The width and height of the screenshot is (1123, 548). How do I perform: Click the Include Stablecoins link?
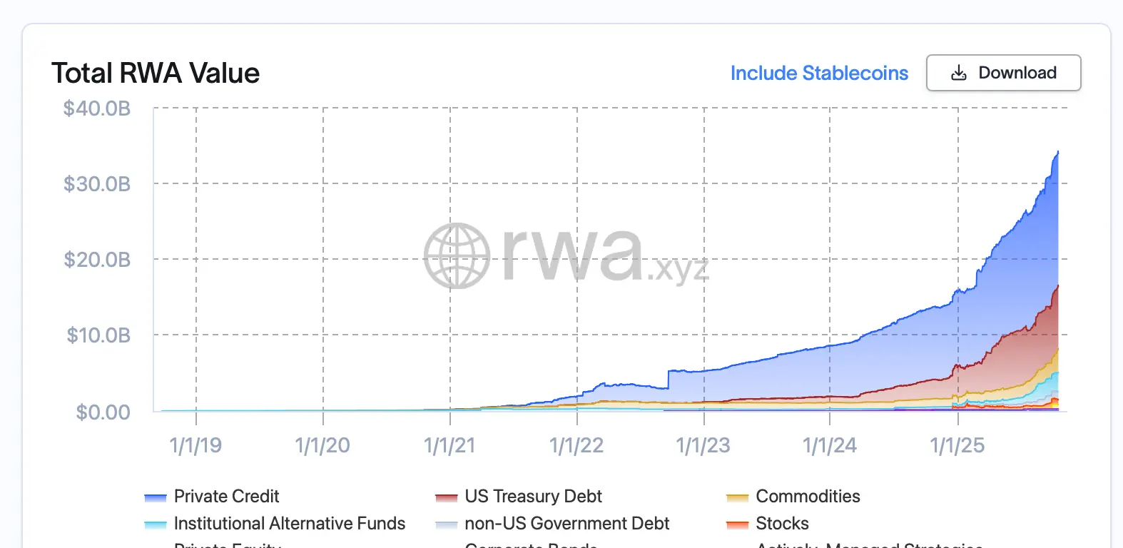coord(819,73)
